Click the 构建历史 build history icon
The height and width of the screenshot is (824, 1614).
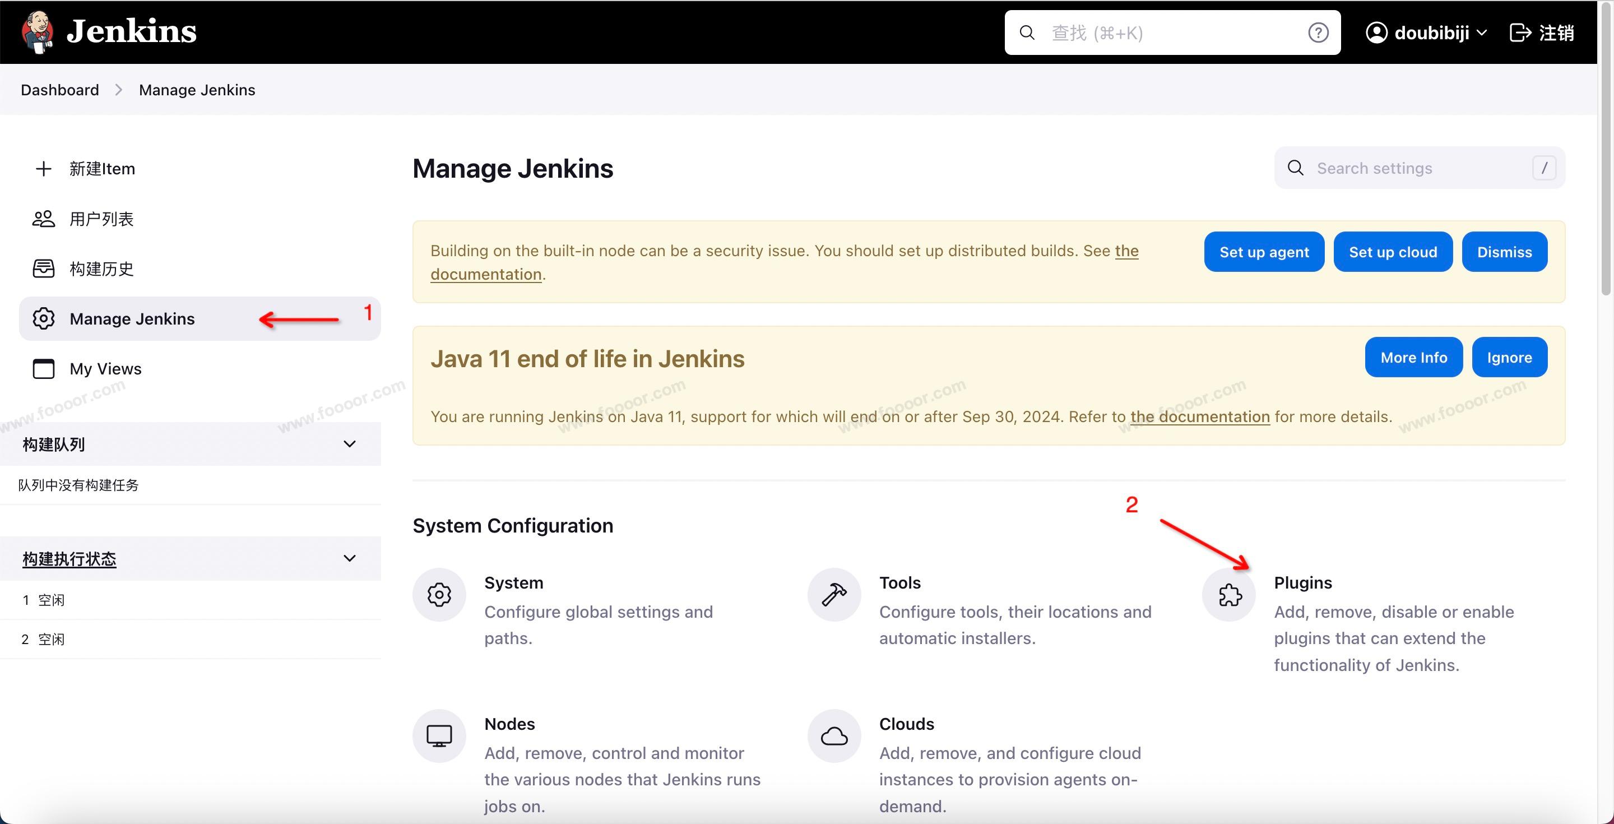tap(43, 269)
